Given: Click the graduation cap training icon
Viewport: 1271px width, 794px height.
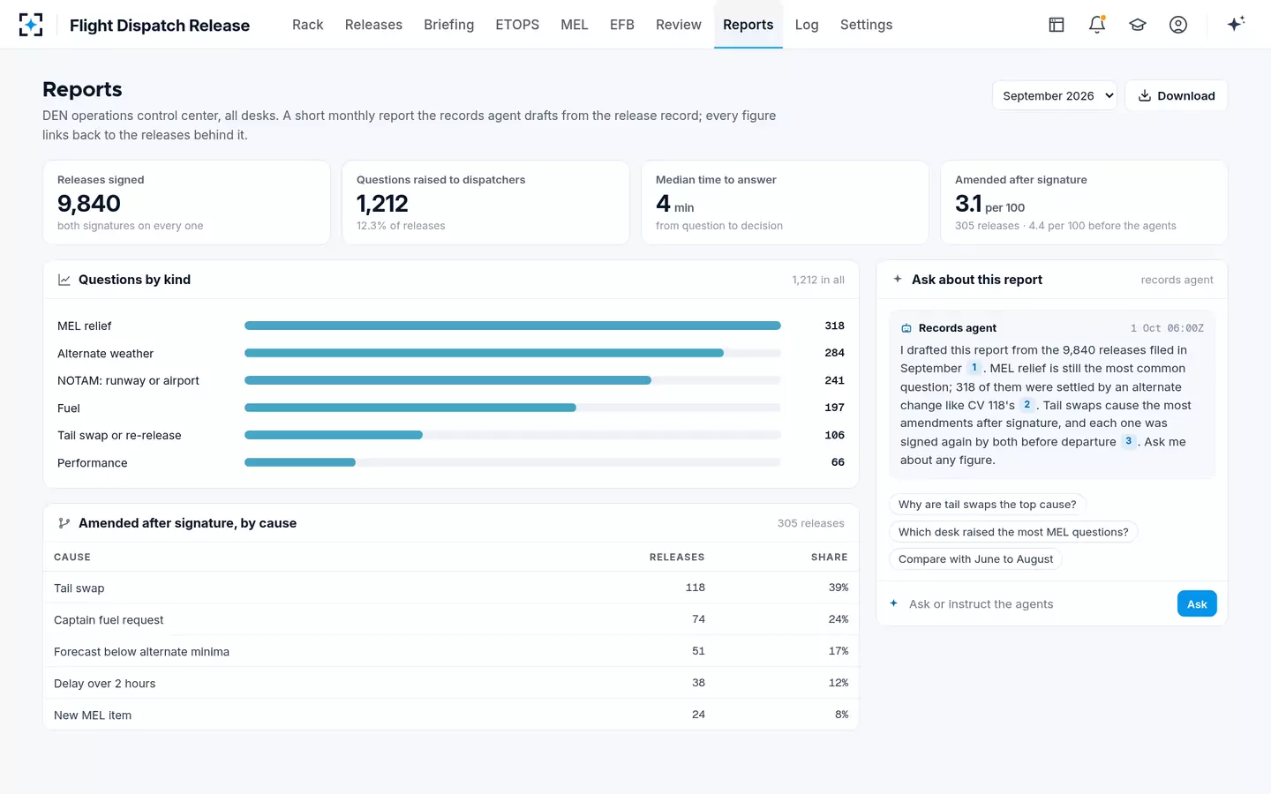Looking at the screenshot, I should pyautogui.click(x=1138, y=25).
